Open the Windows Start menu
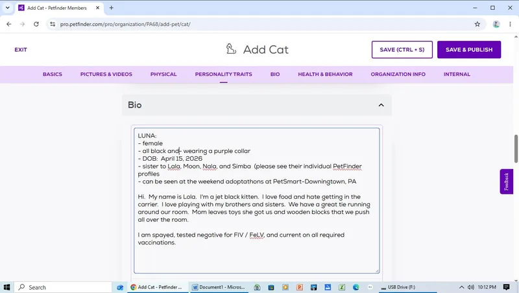The image size is (519, 293). tap(6, 287)
